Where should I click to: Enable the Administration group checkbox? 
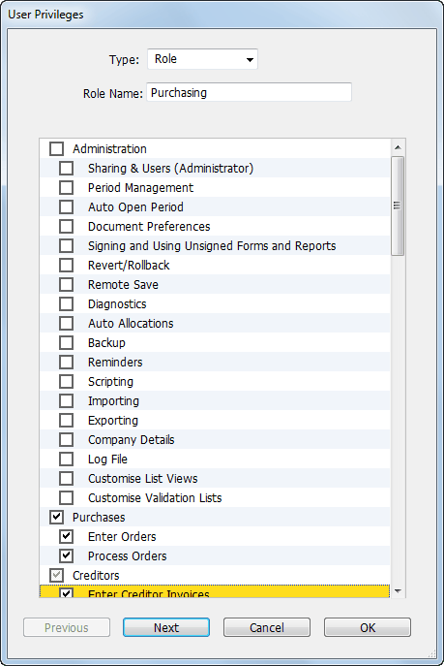tap(57, 149)
